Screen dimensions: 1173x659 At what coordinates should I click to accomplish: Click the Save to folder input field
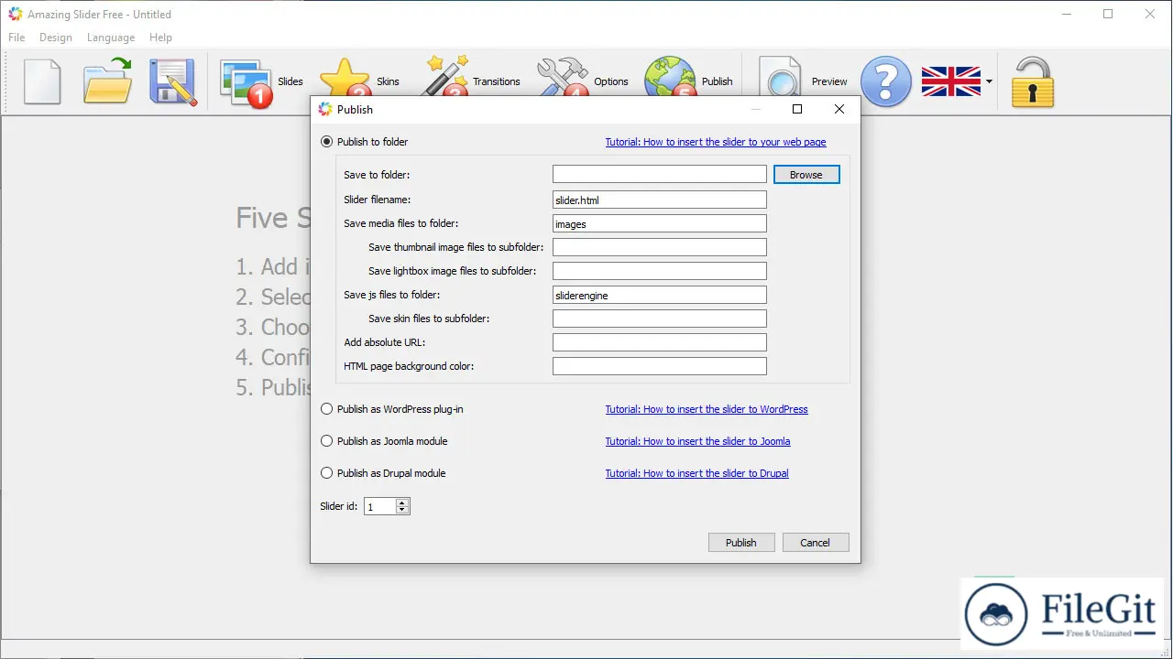(x=660, y=174)
